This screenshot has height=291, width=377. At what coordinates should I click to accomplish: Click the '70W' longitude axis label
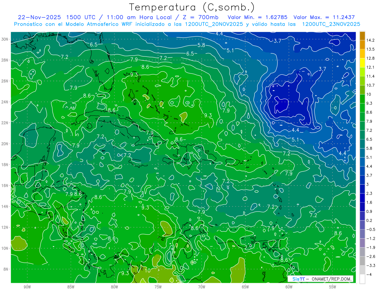tap(202, 287)
